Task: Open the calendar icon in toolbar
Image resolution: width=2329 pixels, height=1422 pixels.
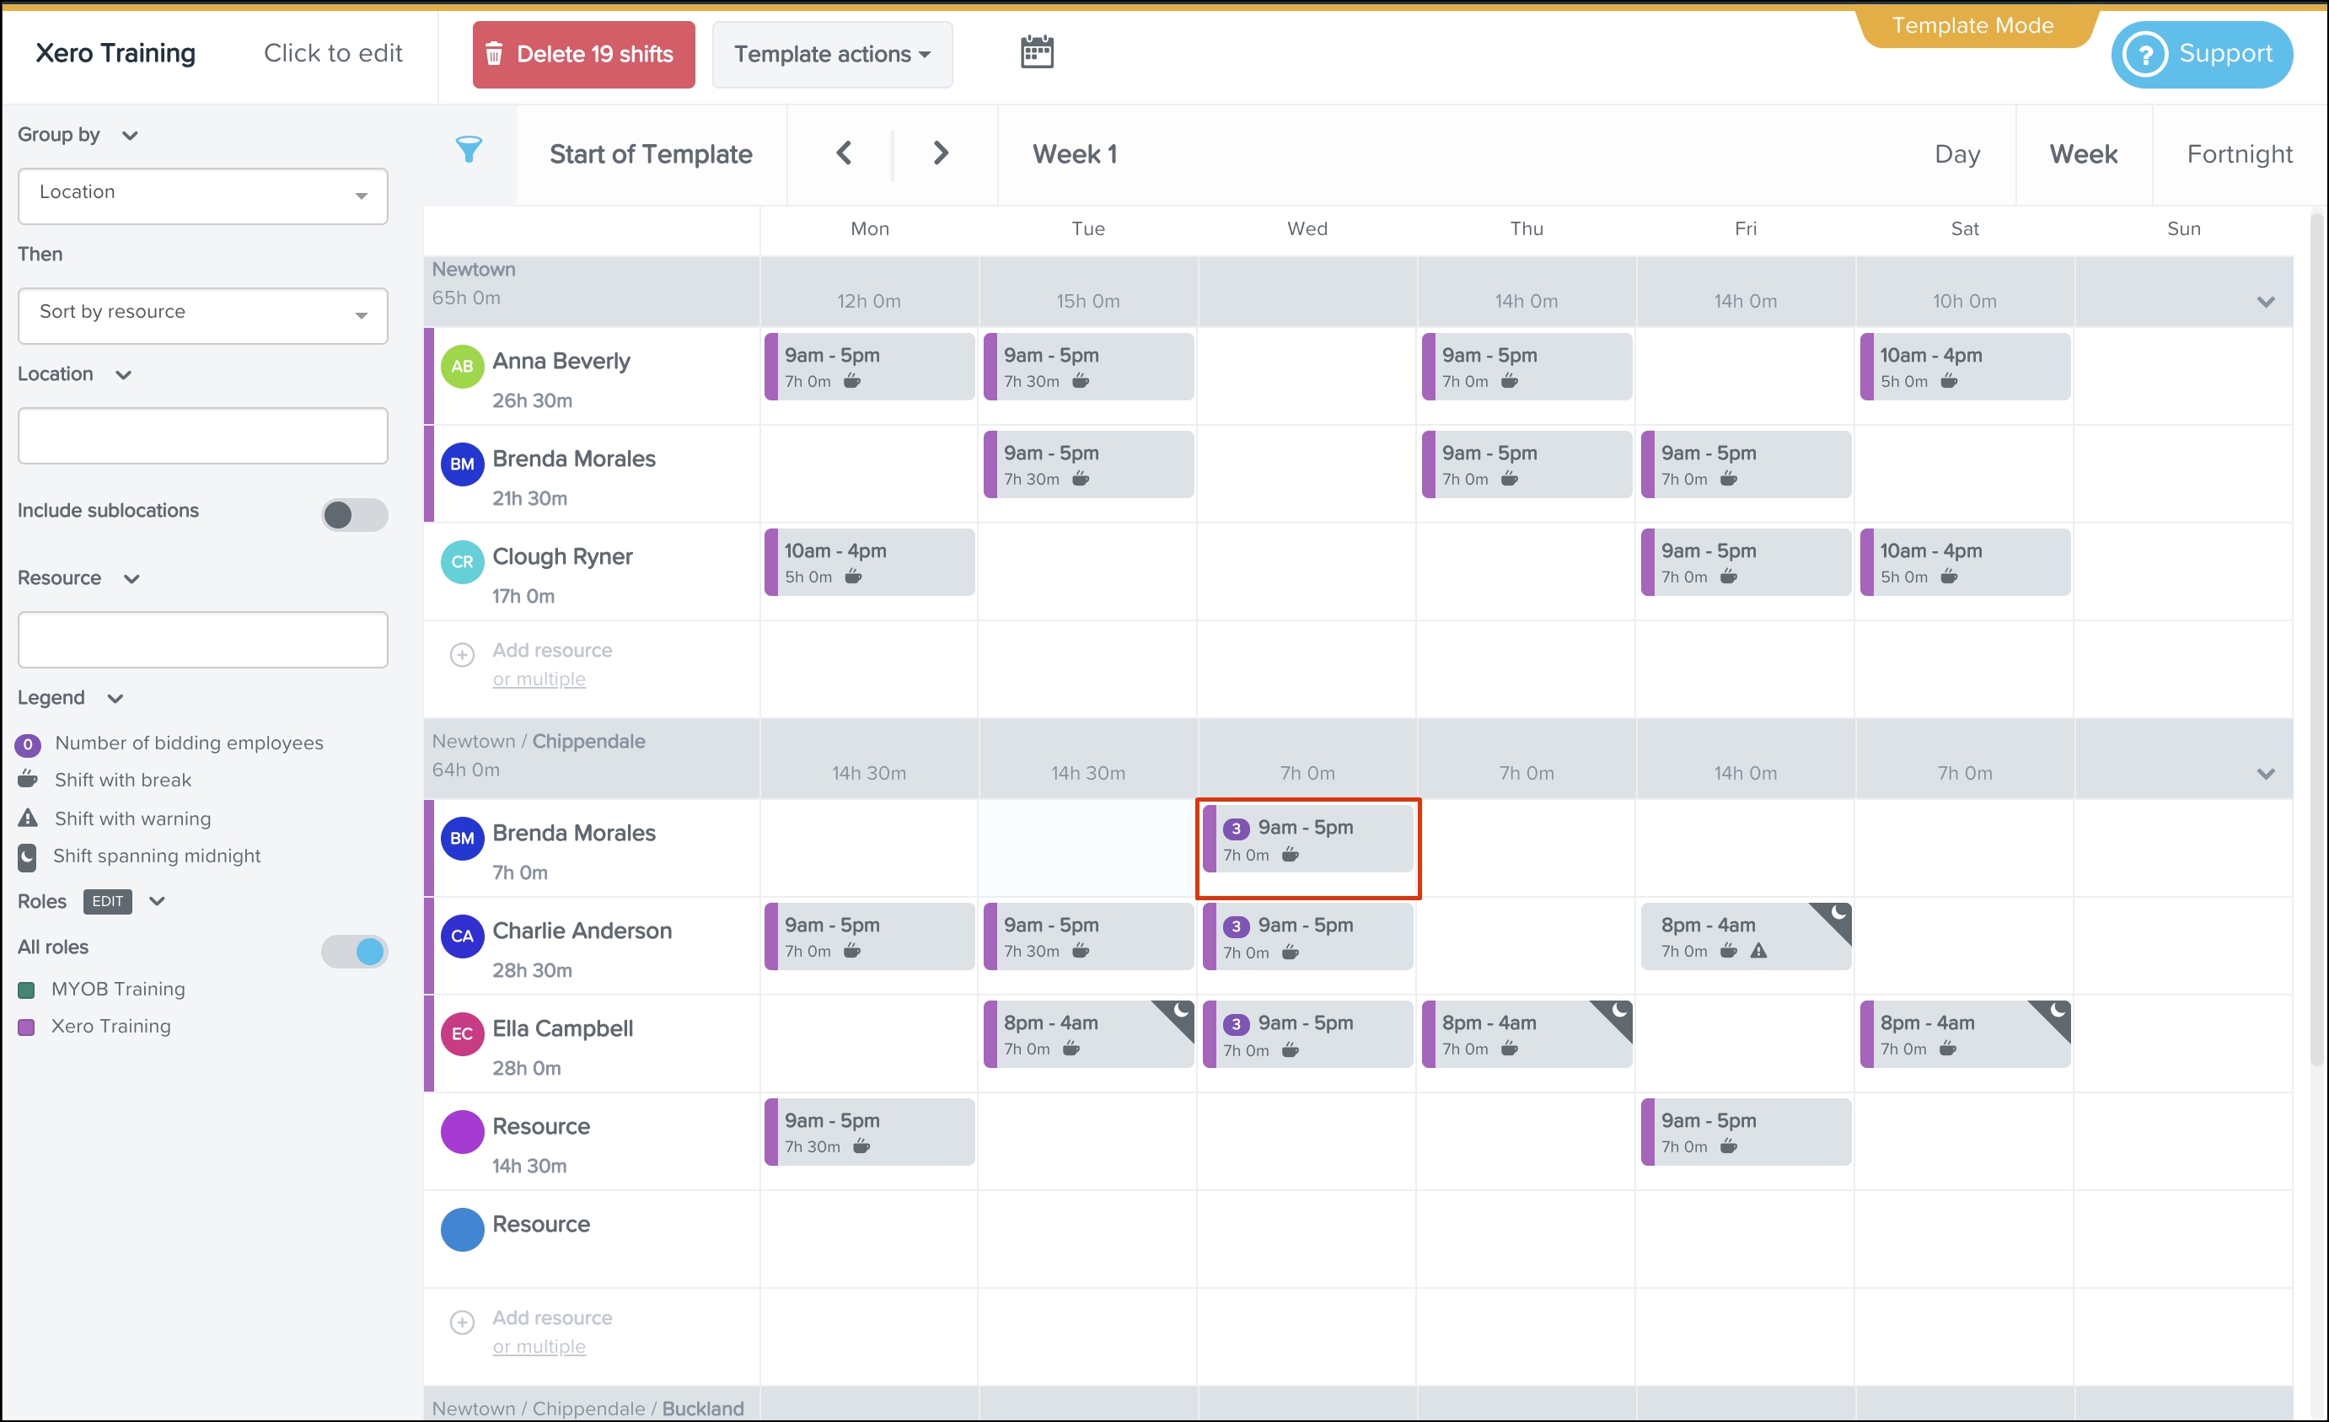Action: [x=1037, y=52]
